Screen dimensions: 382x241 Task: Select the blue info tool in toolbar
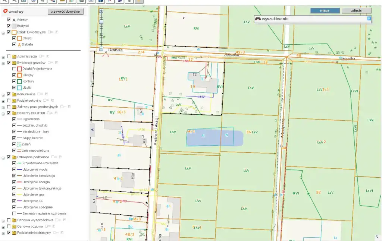point(101,1)
